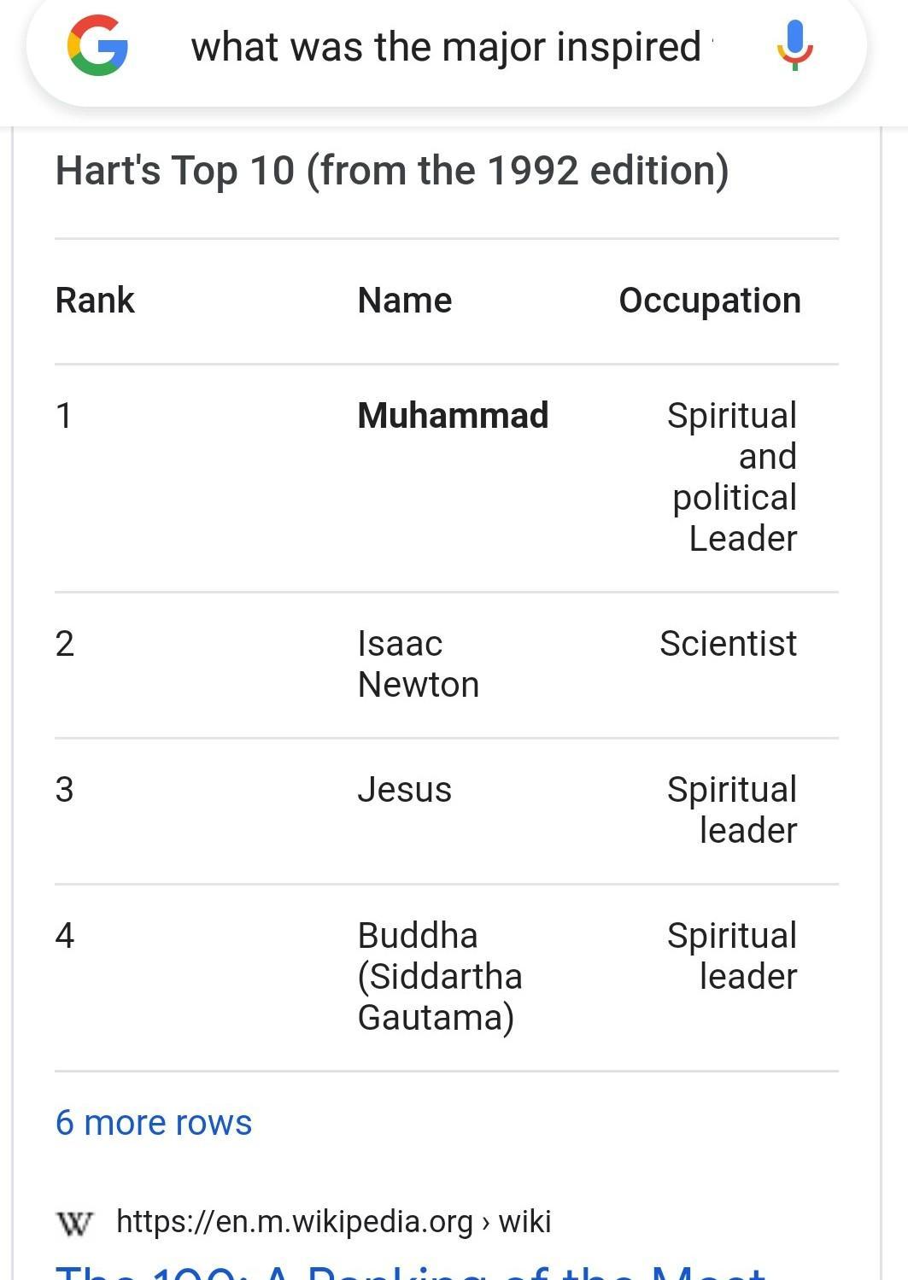Click "Spiritual and political Leader" occupation text
The height and width of the screenshot is (1280, 908).
[734, 476]
